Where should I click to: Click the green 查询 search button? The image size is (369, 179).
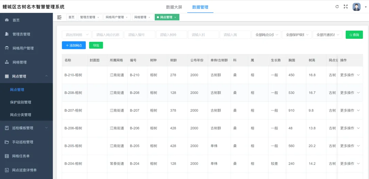[354, 35]
